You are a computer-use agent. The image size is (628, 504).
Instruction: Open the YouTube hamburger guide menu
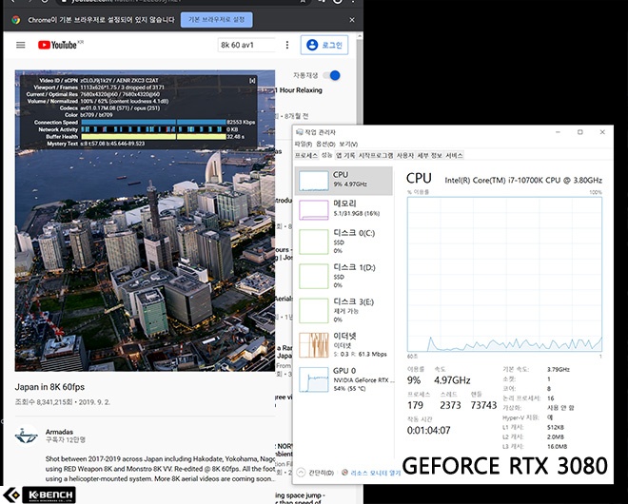click(20, 45)
